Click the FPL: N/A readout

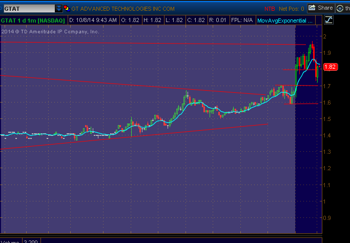[242, 21]
